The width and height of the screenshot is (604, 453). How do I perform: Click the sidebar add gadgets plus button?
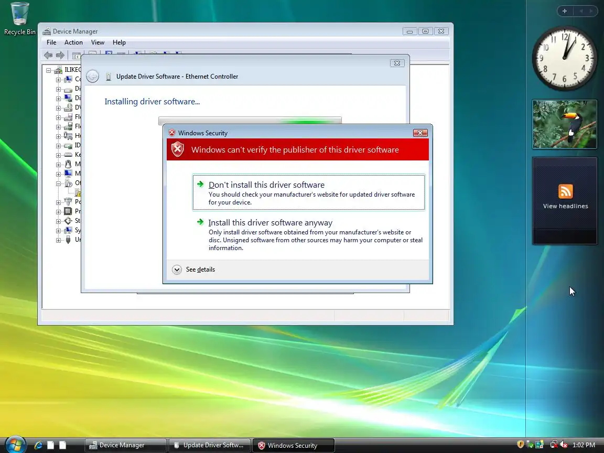coord(565,11)
